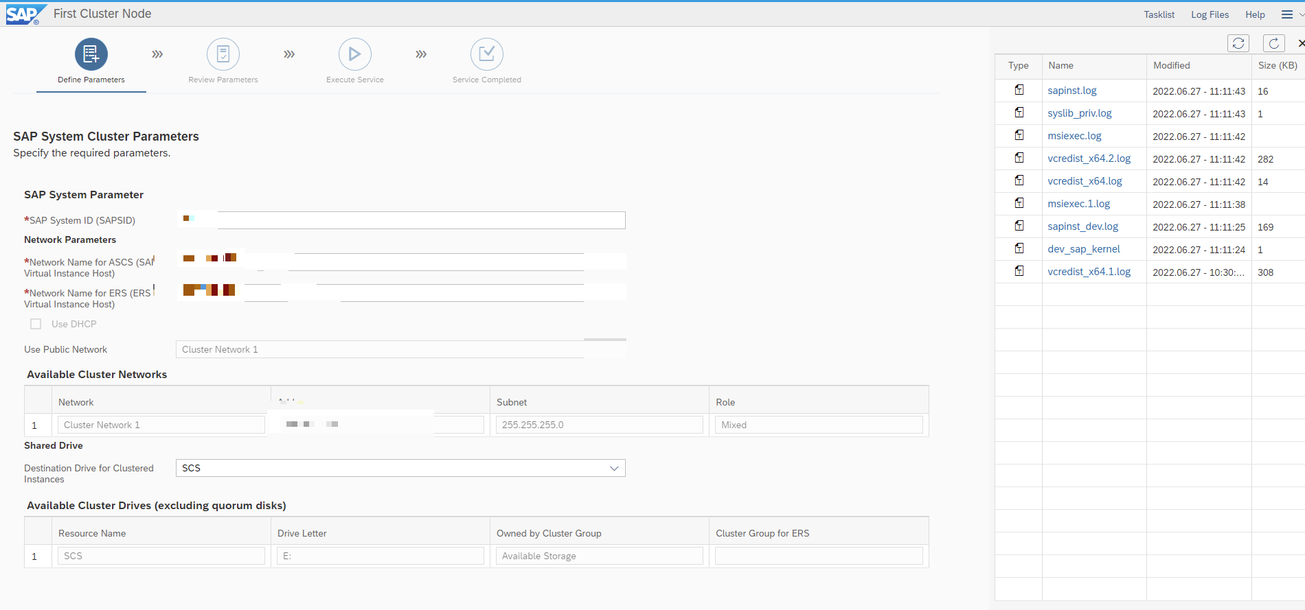Focus the Network Name for ERS field

pyautogui.click(x=400, y=293)
